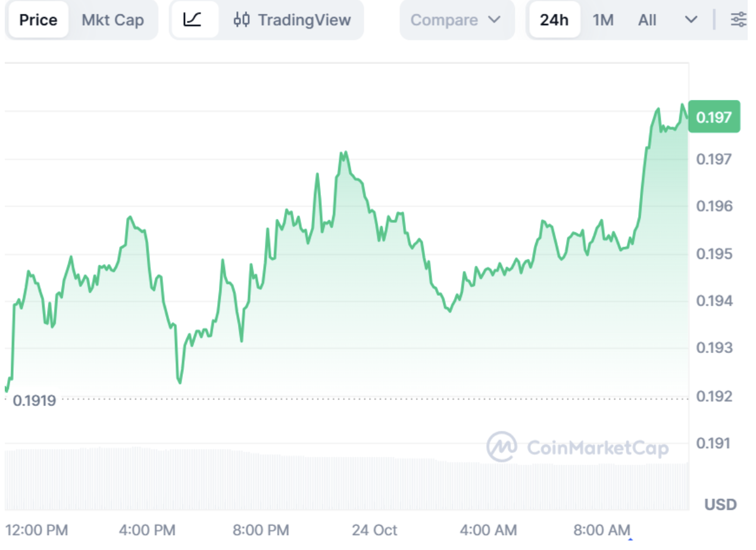The height and width of the screenshot is (550, 756).
Task: Switch the chart range to 1M
Action: (x=603, y=20)
